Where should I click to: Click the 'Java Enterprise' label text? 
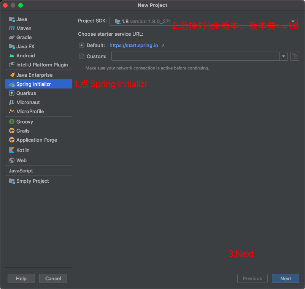coord(35,75)
